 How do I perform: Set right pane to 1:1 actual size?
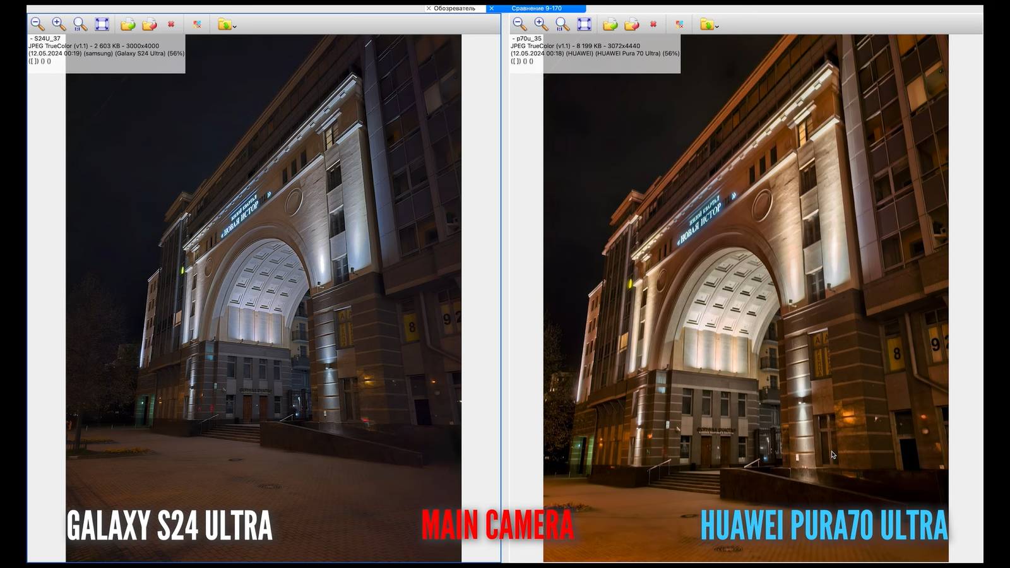[562, 24]
